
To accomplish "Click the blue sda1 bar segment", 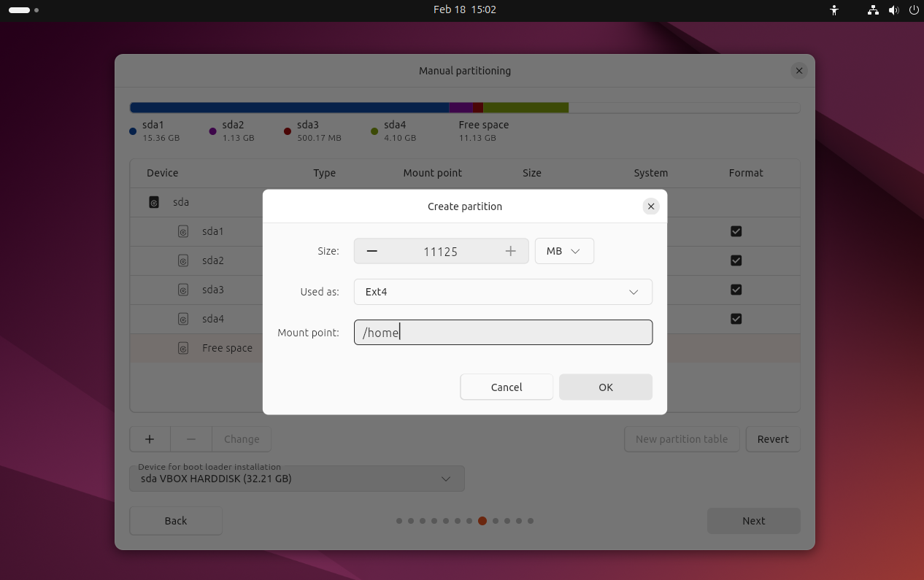I will tap(289, 107).
